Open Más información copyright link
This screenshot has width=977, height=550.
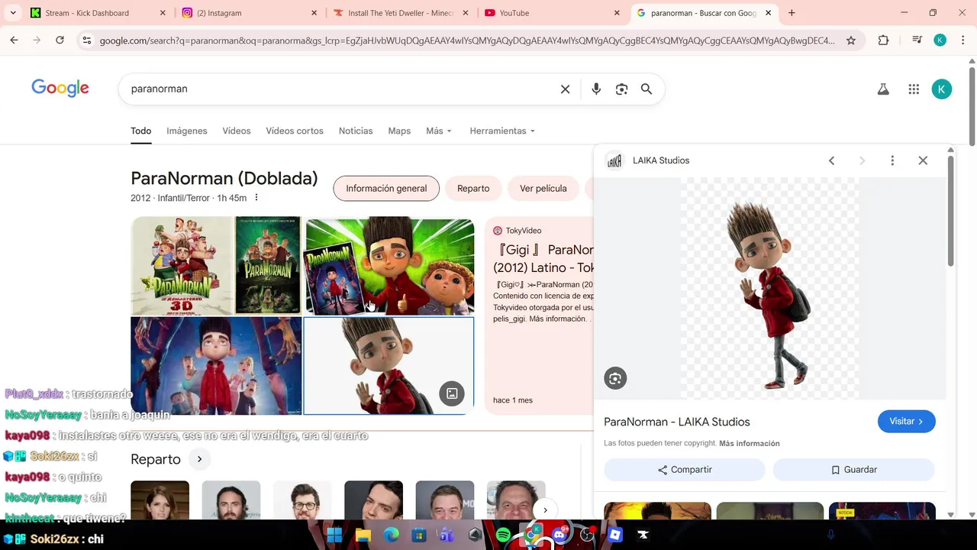click(x=749, y=443)
